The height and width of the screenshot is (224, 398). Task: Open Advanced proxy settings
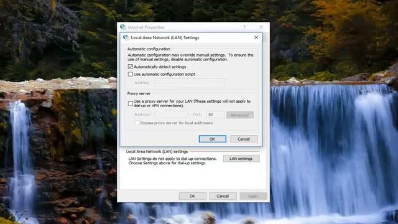click(239, 114)
